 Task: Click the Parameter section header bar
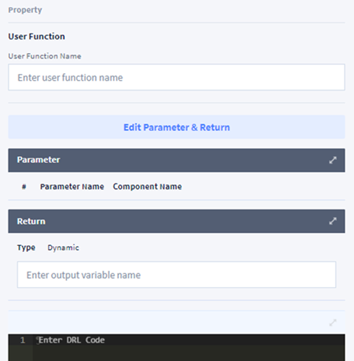[x=176, y=160]
